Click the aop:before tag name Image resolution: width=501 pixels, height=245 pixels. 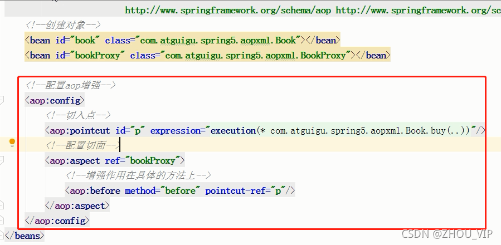(x=95, y=190)
